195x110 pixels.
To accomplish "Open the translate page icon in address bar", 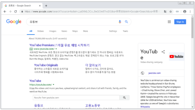I will click(165, 11).
